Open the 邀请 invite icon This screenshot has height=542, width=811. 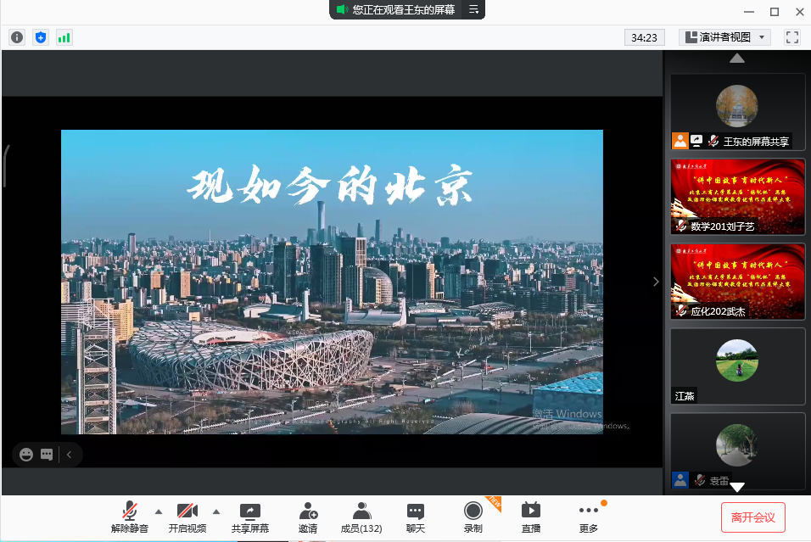coord(307,517)
